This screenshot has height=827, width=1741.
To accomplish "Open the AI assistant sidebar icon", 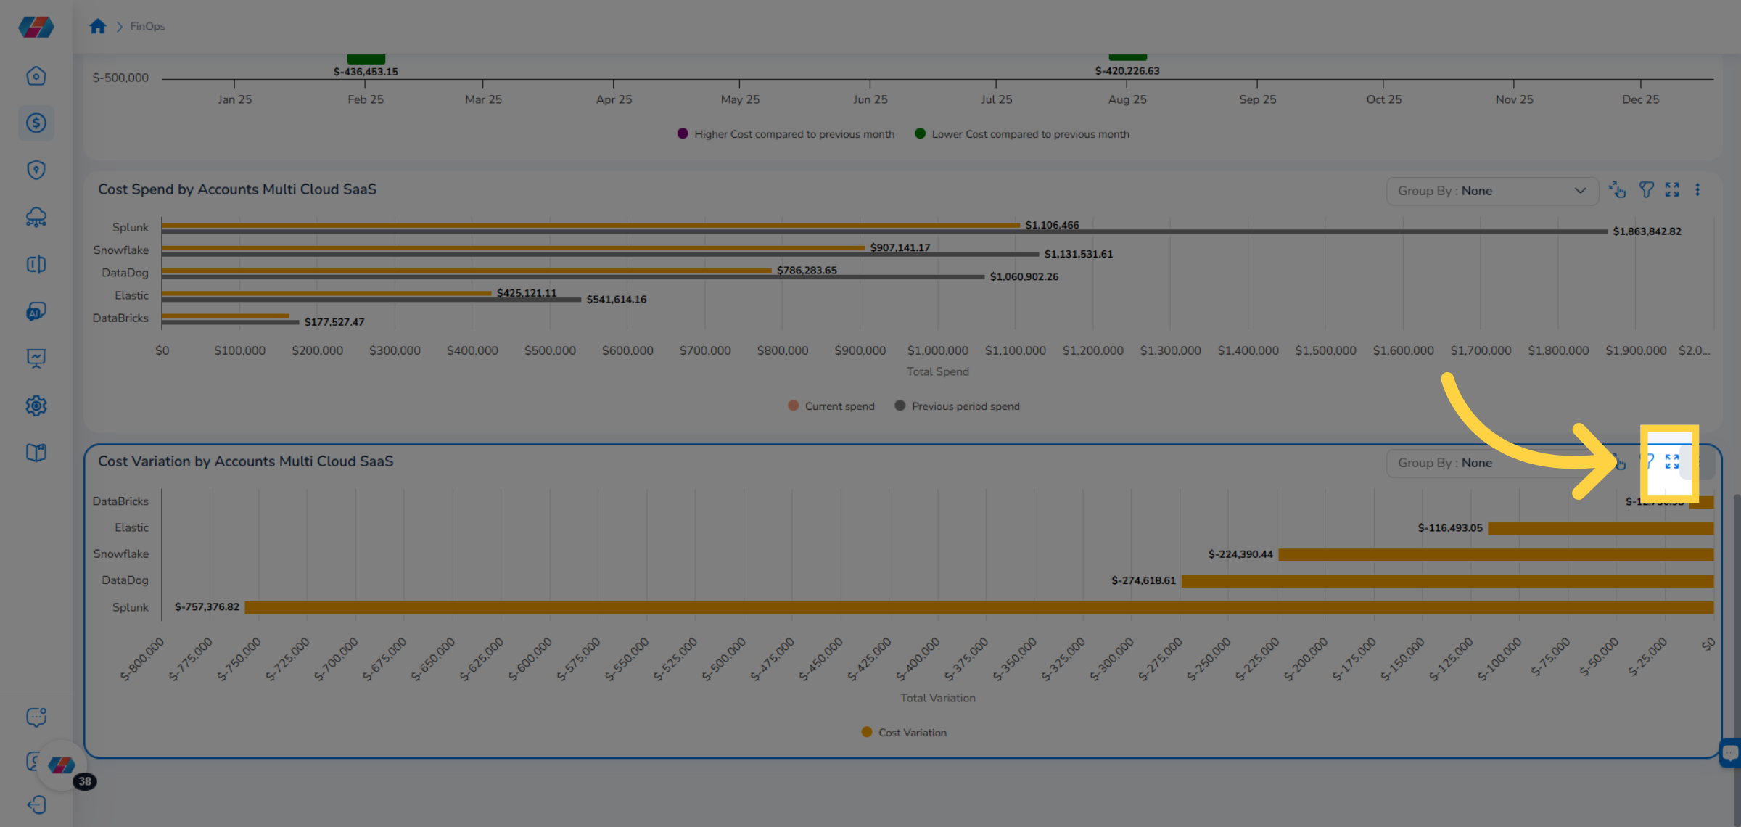I will click(36, 312).
